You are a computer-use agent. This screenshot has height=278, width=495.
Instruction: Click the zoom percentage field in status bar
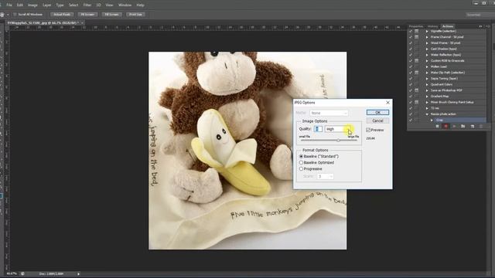(x=12, y=274)
